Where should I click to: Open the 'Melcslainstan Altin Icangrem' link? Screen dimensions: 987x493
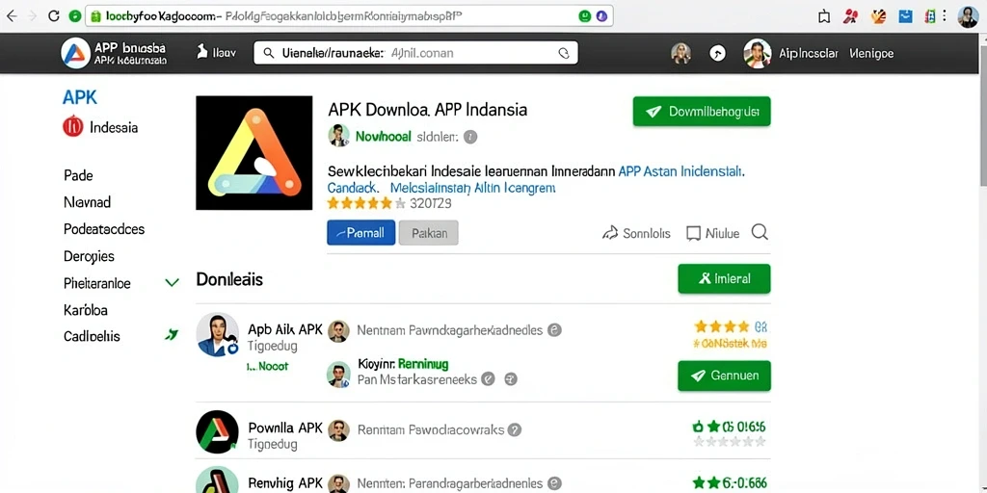coord(472,188)
